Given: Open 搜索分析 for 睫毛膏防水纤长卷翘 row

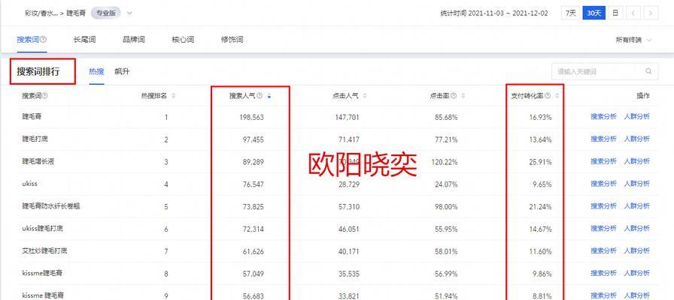Looking at the screenshot, I should pos(603,205).
